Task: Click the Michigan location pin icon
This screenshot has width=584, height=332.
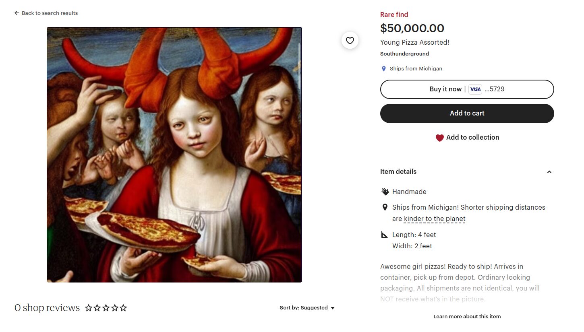Action: point(384,69)
